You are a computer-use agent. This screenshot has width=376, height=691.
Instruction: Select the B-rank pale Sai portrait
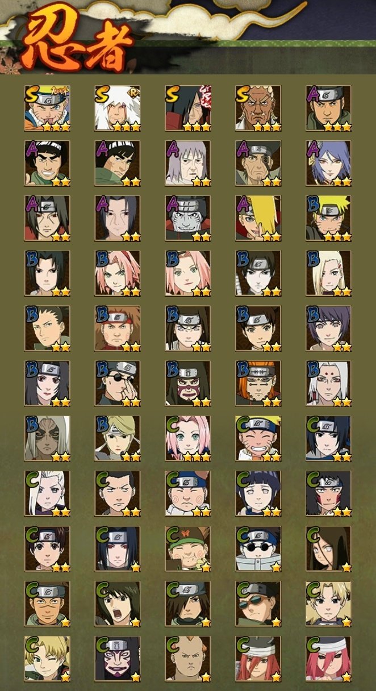click(x=258, y=274)
